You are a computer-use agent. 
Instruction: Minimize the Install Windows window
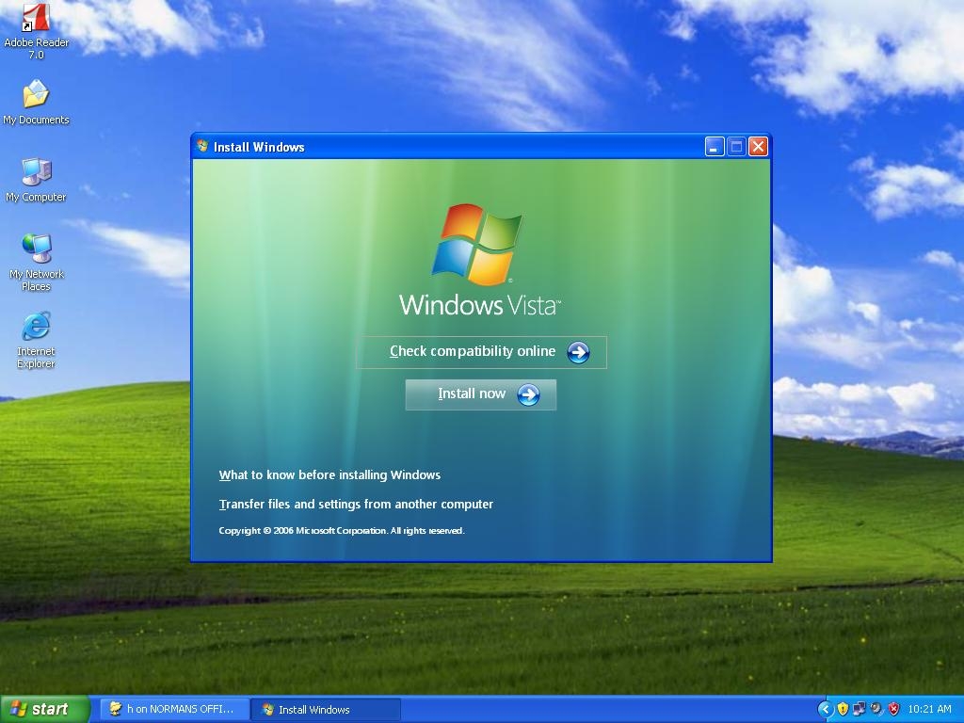(714, 147)
